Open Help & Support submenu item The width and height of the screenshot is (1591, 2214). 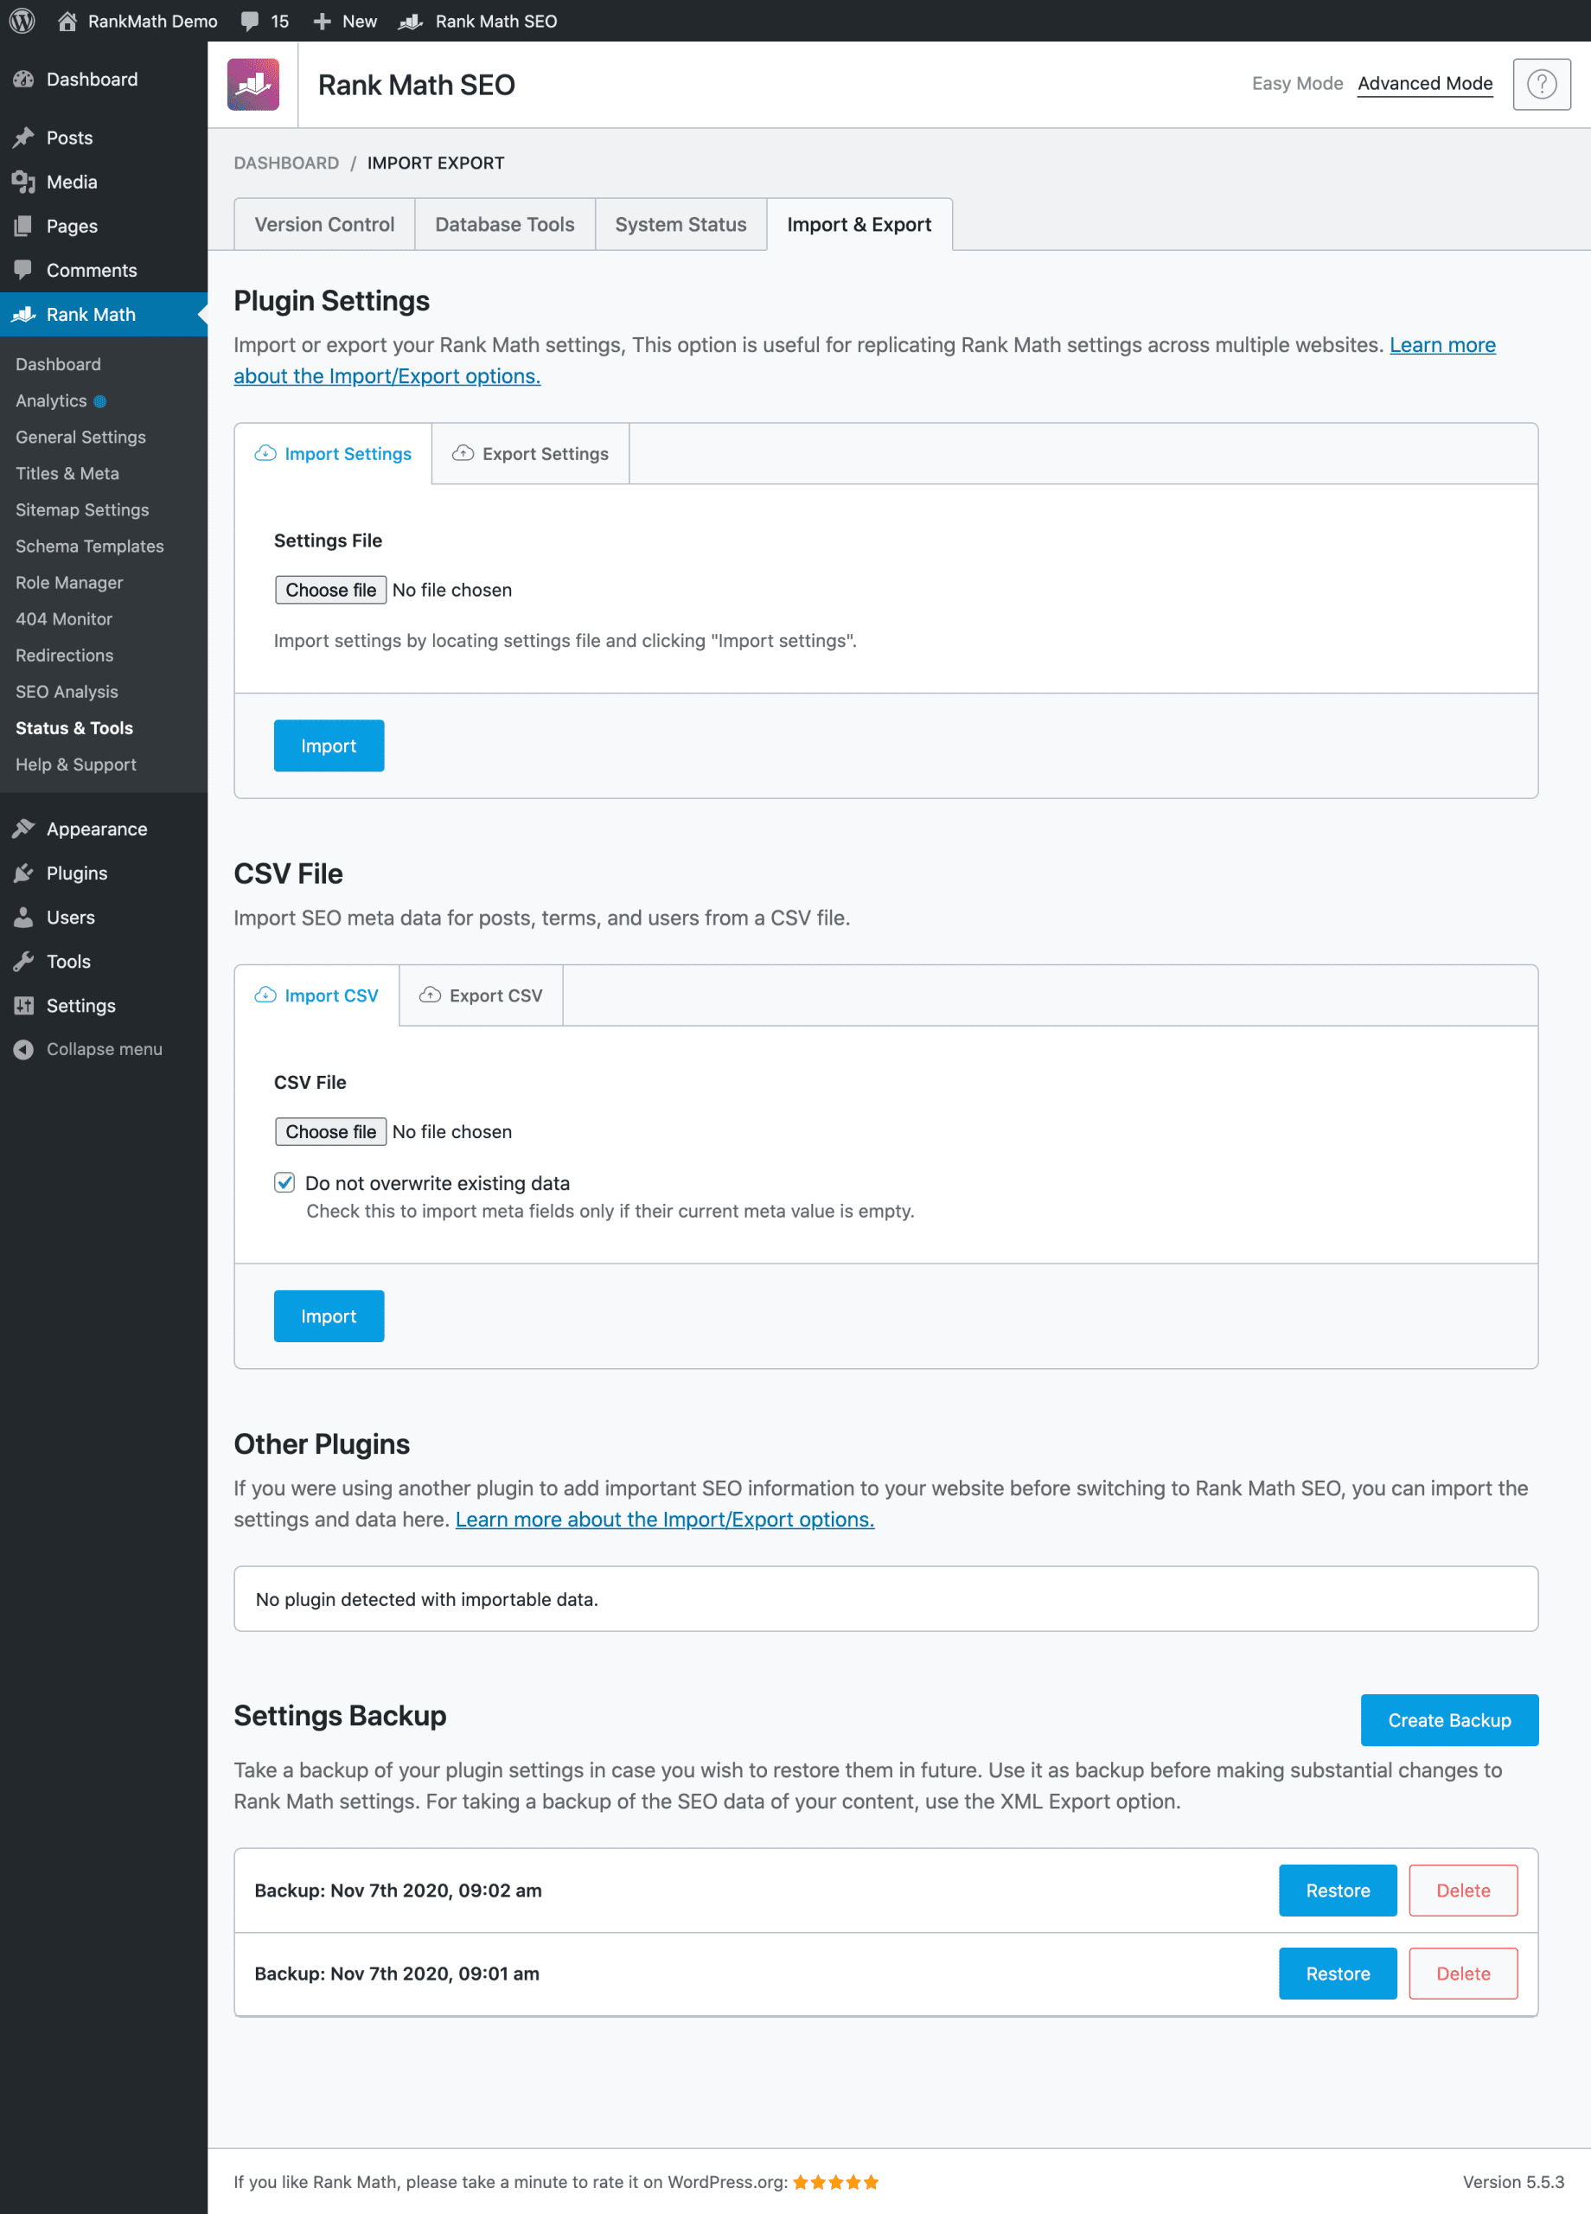(76, 765)
